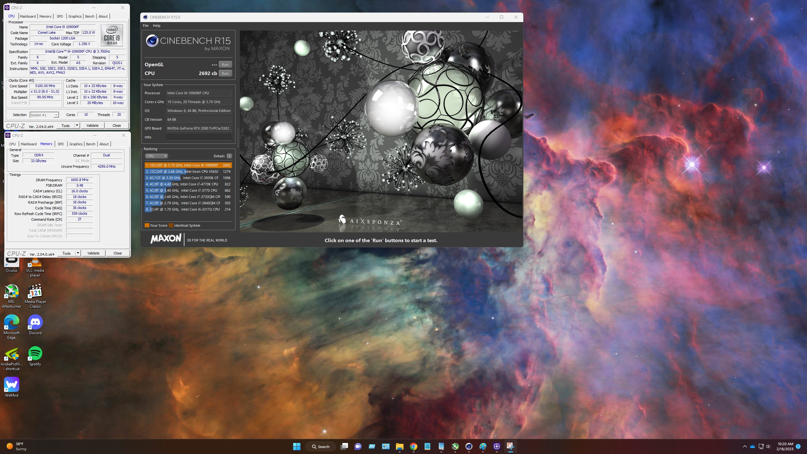Launch Spotify from desktop
The width and height of the screenshot is (807, 454).
pyautogui.click(x=35, y=356)
